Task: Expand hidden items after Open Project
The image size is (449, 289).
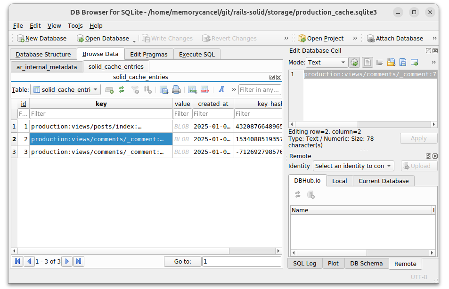Action: pyautogui.click(x=355, y=38)
